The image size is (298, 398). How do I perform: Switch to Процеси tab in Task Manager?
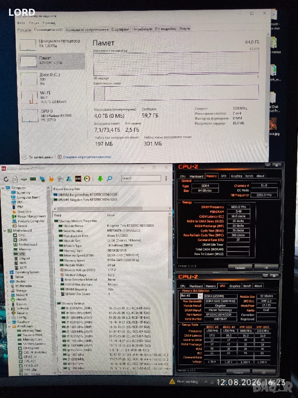(x=24, y=30)
